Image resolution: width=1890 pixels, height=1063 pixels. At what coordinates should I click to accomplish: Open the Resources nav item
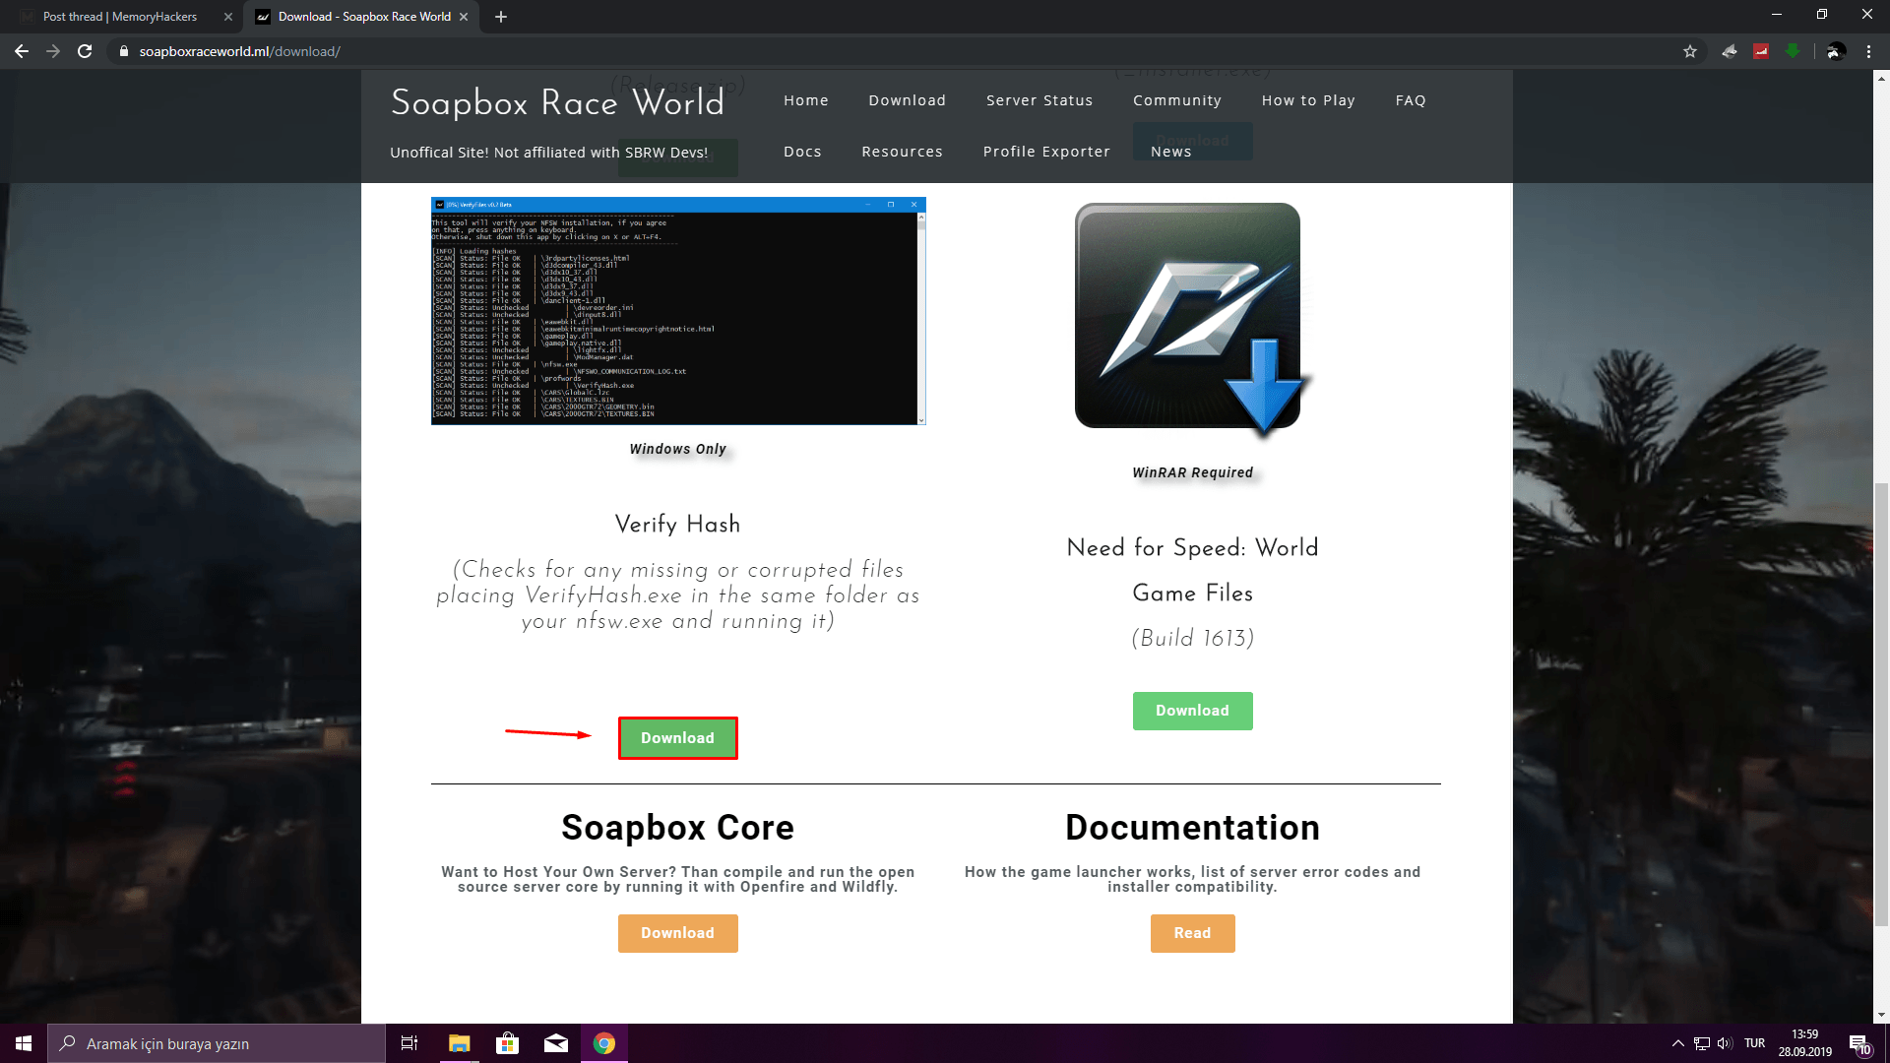902,152
